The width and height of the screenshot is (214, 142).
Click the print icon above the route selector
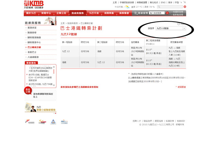tap(179, 24)
